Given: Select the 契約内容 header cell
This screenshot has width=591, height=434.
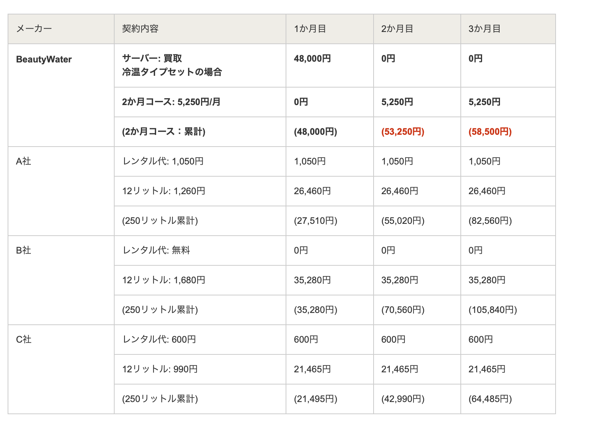Looking at the screenshot, I should (x=140, y=29).
